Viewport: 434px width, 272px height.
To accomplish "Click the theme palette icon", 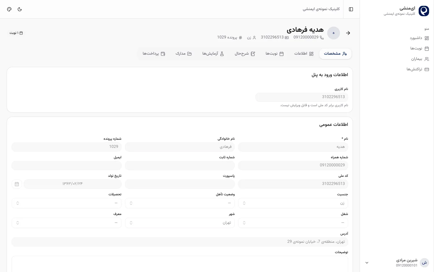I will [x=9, y=9].
